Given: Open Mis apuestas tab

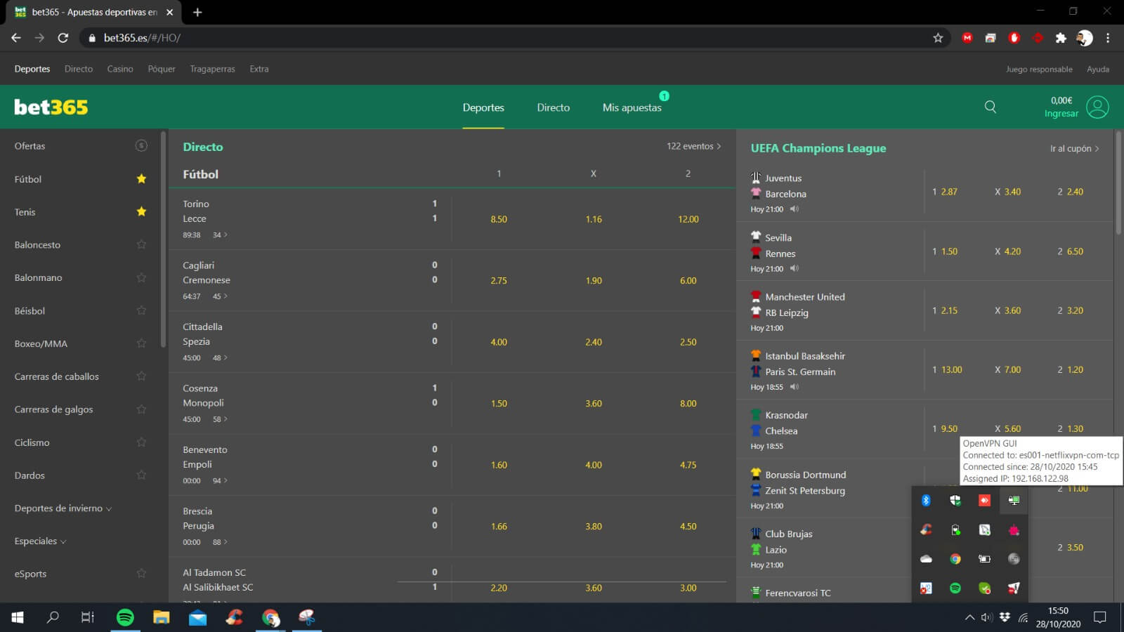Looking at the screenshot, I should (x=632, y=107).
